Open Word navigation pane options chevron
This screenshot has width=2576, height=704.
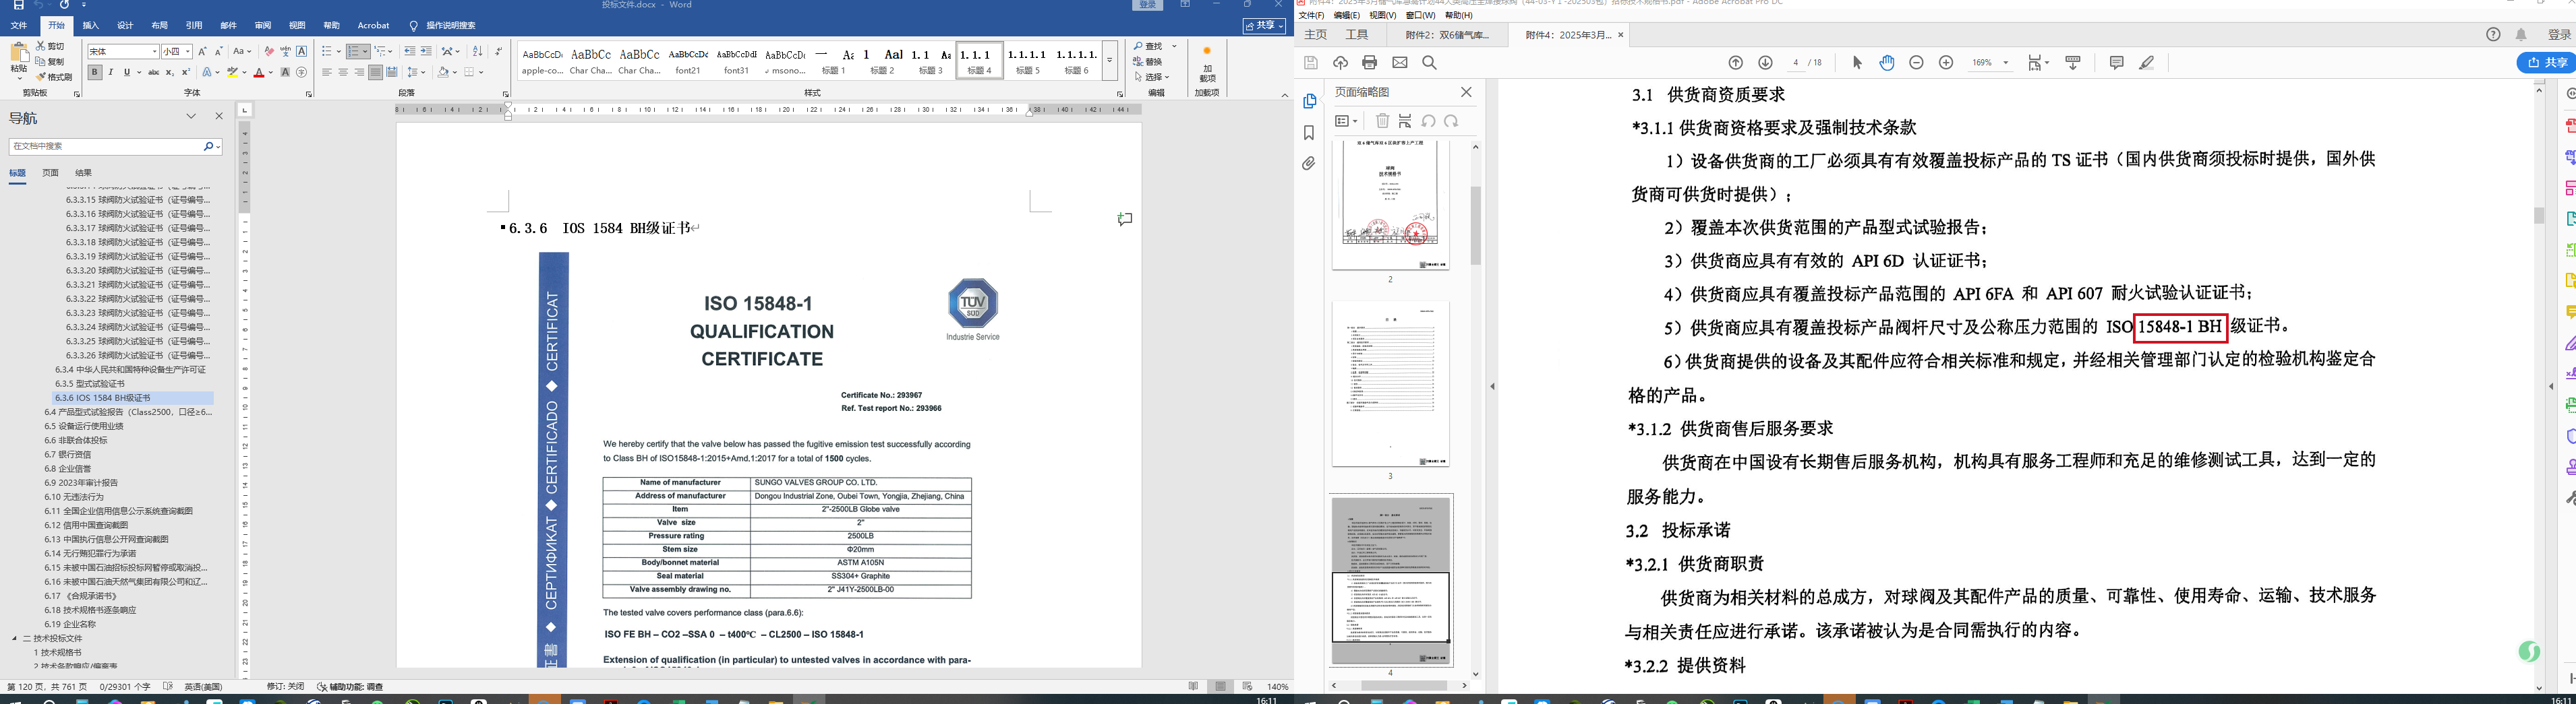point(191,117)
